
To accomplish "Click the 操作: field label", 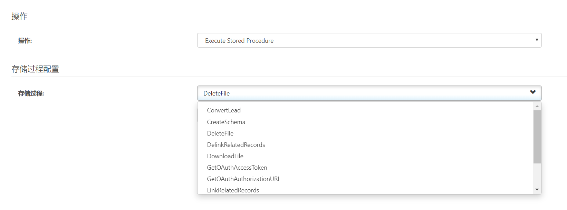I will [25, 41].
